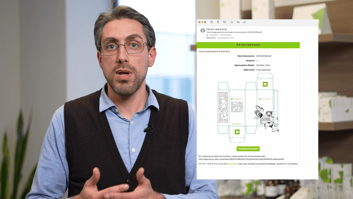
Task: Click the approve.eu.esko.cloud URL text
Action: pos(241,159)
